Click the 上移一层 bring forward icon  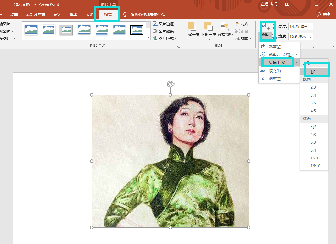pyautogui.click(x=192, y=27)
